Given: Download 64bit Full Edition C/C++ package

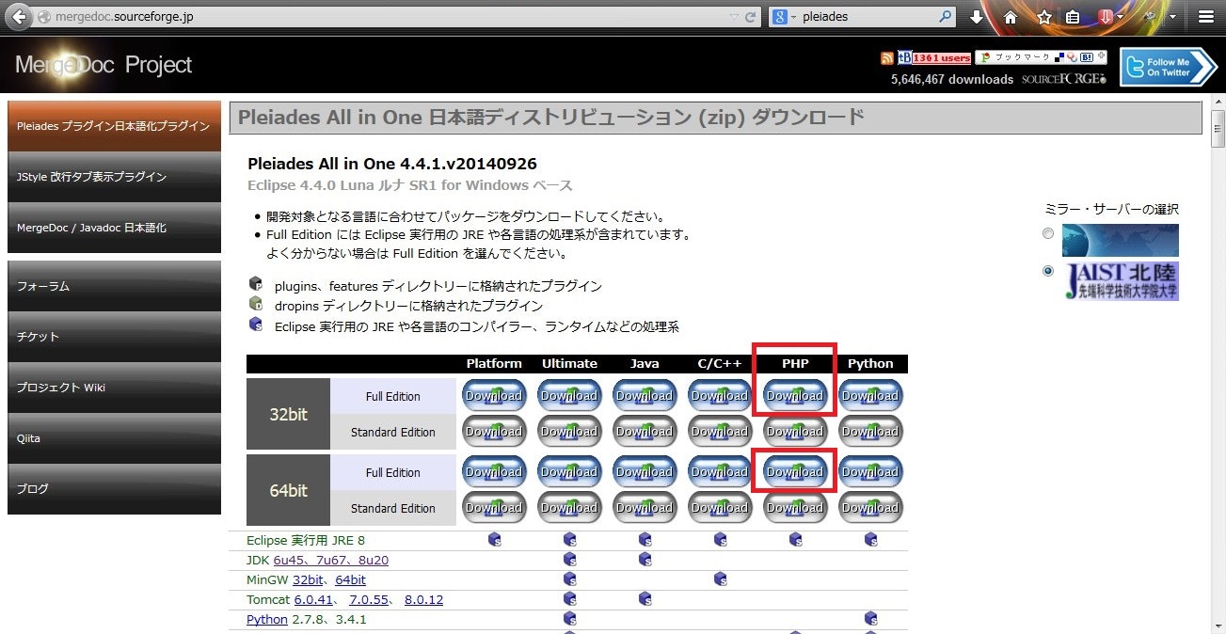Looking at the screenshot, I should (720, 472).
